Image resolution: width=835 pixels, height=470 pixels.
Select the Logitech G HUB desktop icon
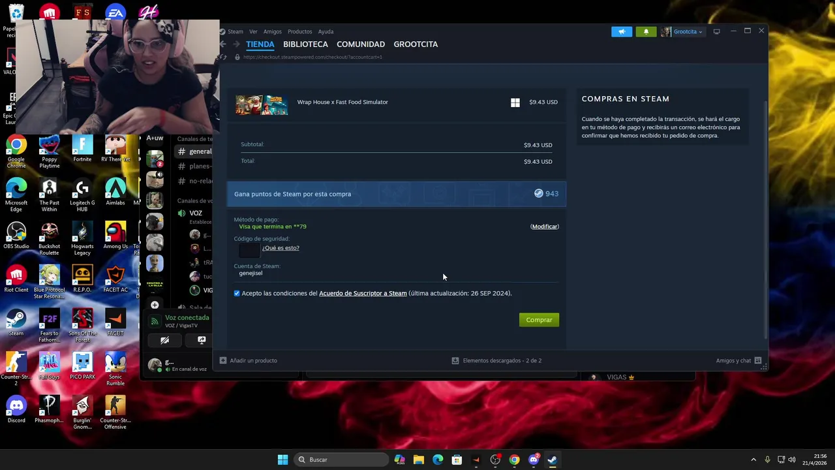[x=82, y=195]
